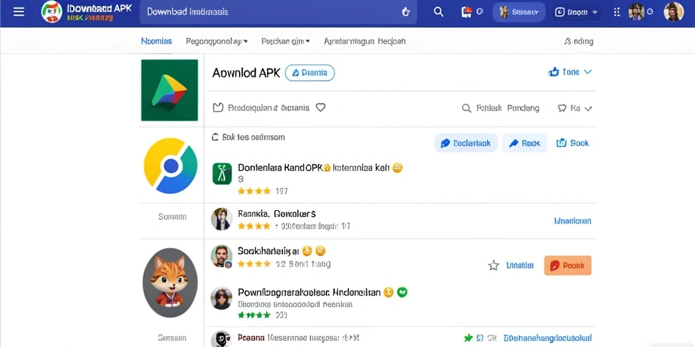
Task: Click the Sonsaun label under the Chrome icon
Action: 172,217
